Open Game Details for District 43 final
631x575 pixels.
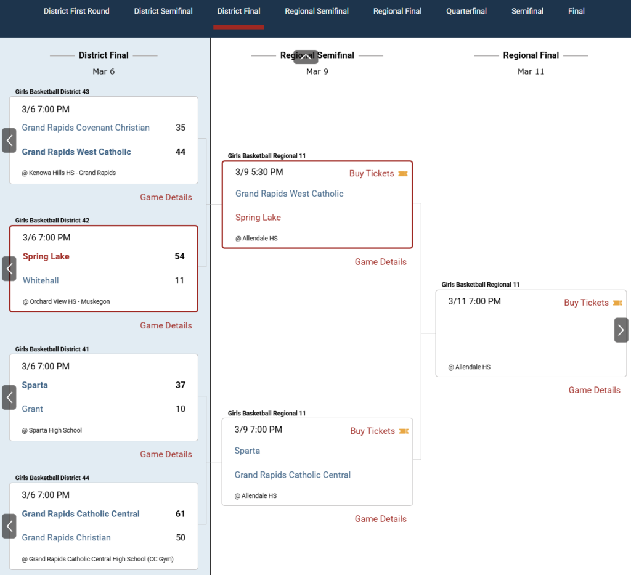166,197
